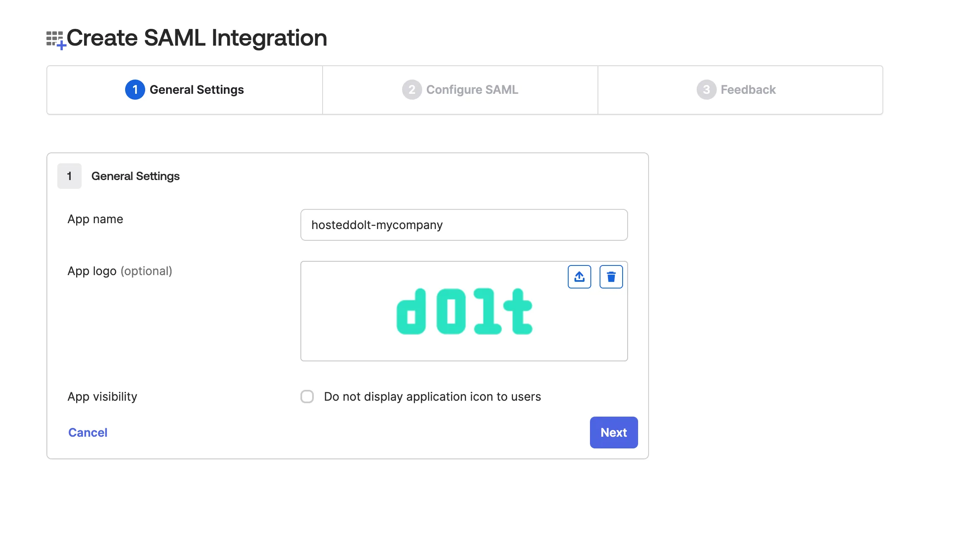The height and width of the screenshot is (546, 954).
Task: Click the upload icon for App logo
Action: (579, 276)
